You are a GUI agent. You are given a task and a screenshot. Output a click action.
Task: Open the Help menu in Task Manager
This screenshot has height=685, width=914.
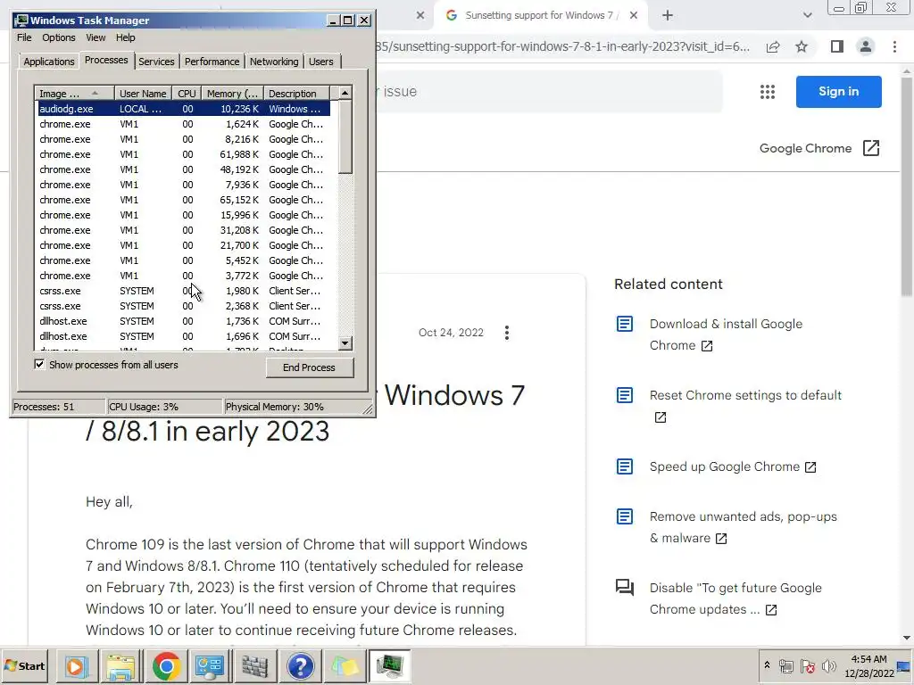pyautogui.click(x=125, y=37)
